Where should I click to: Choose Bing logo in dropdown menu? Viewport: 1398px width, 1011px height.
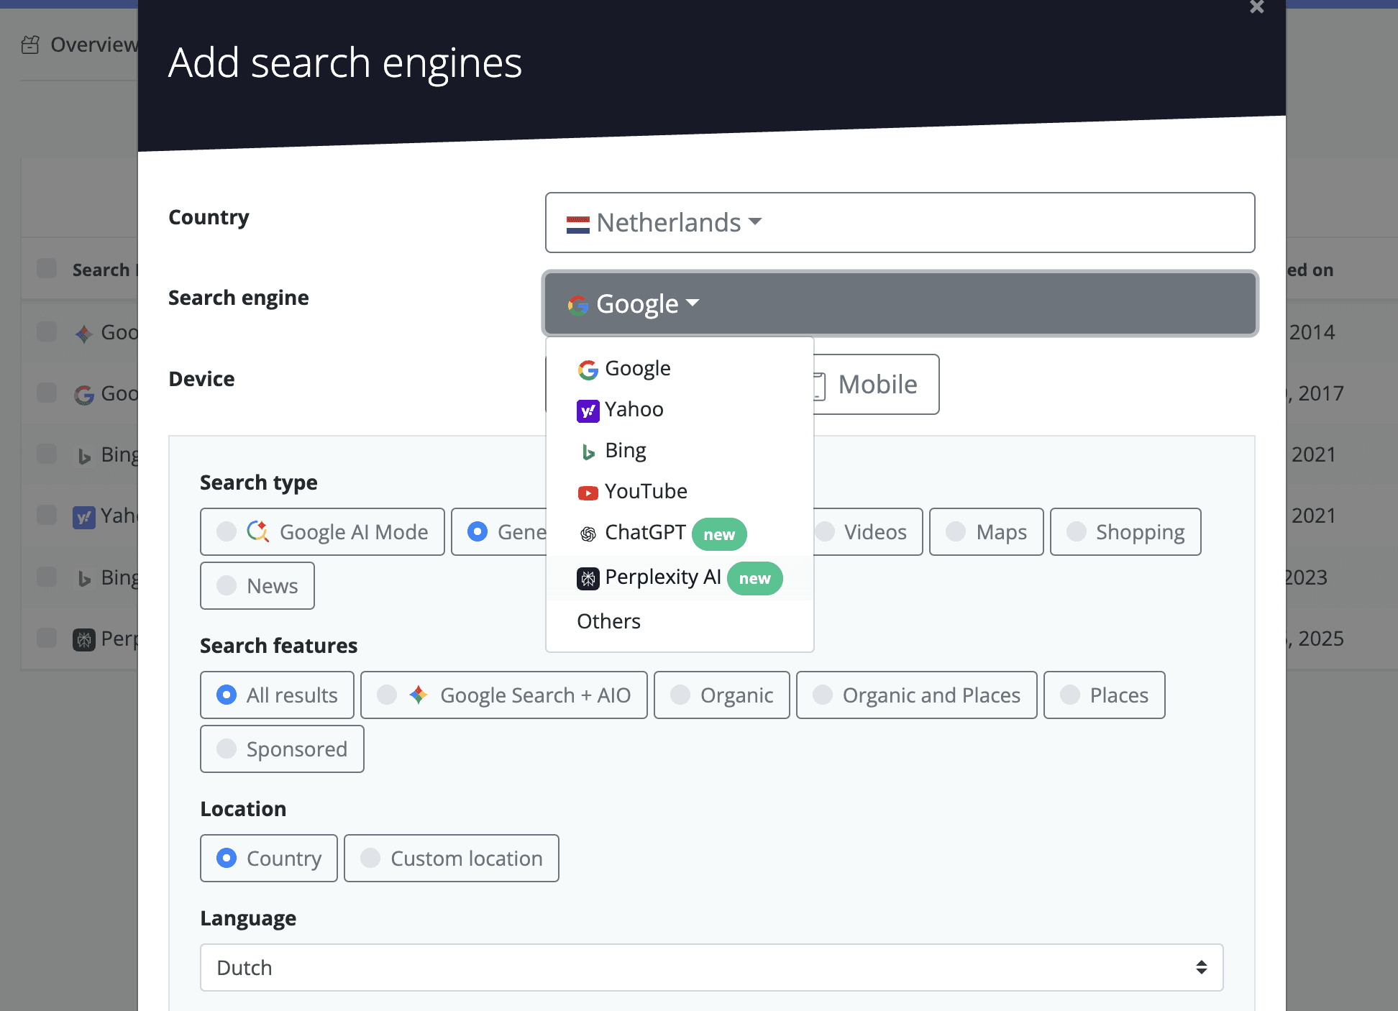(x=588, y=452)
